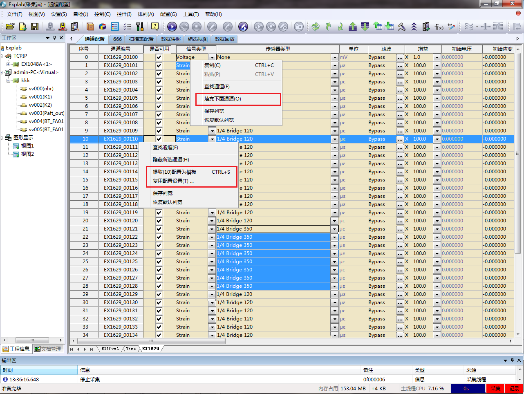This screenshot has height=394, width=524.
Task: Toggle the enable checkbox for EX1629_00130
Action: pos(159,302)
